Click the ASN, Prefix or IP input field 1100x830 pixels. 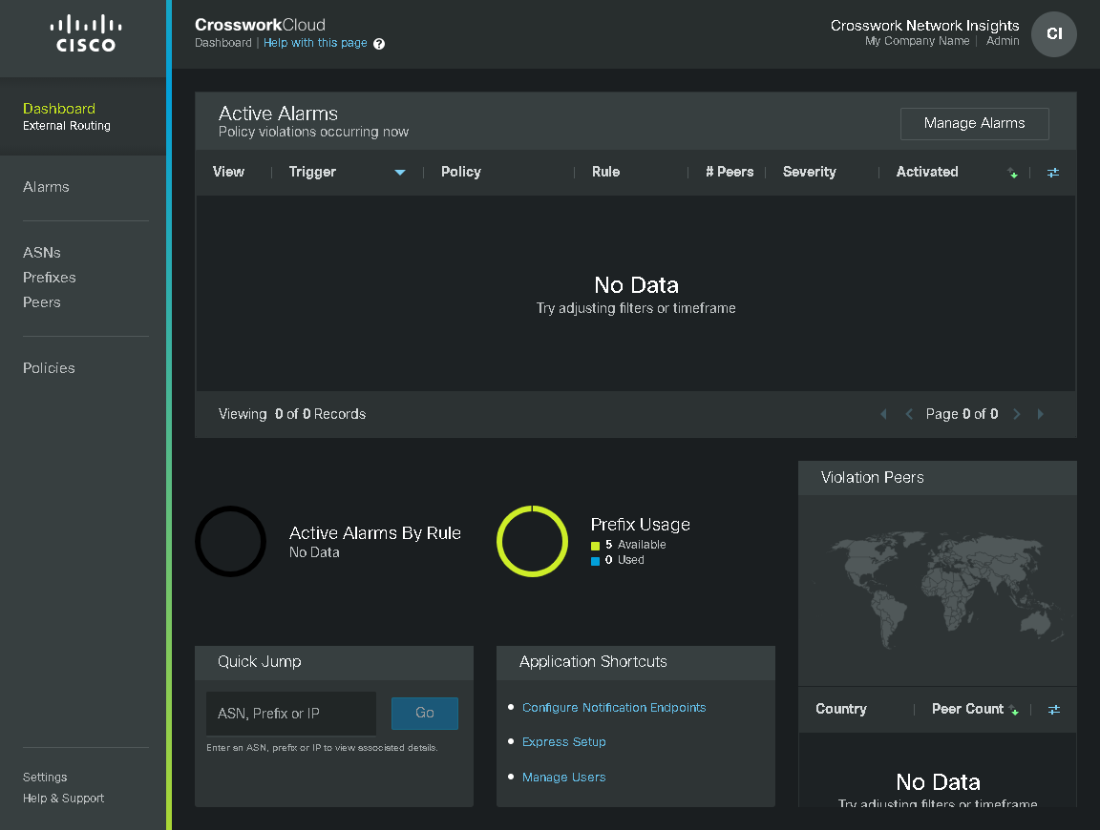click(x=290, y=713)
